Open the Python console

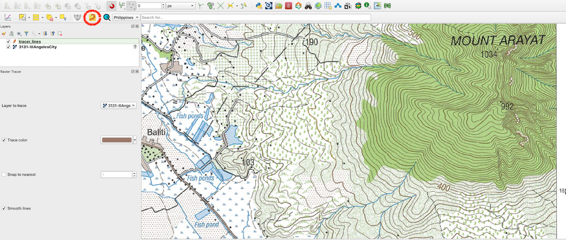coord(259,6)
